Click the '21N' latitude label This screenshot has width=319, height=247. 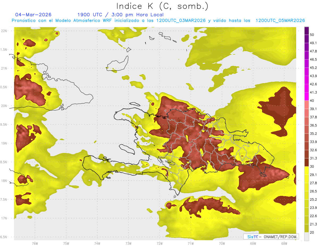(4, 68)
